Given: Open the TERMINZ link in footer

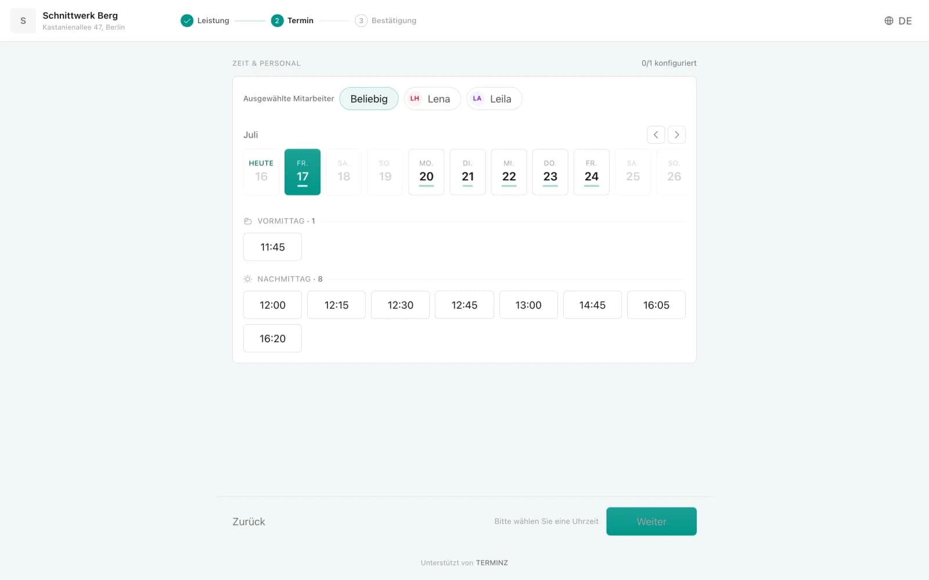Looking at the screenshot, I should point(492,563).
